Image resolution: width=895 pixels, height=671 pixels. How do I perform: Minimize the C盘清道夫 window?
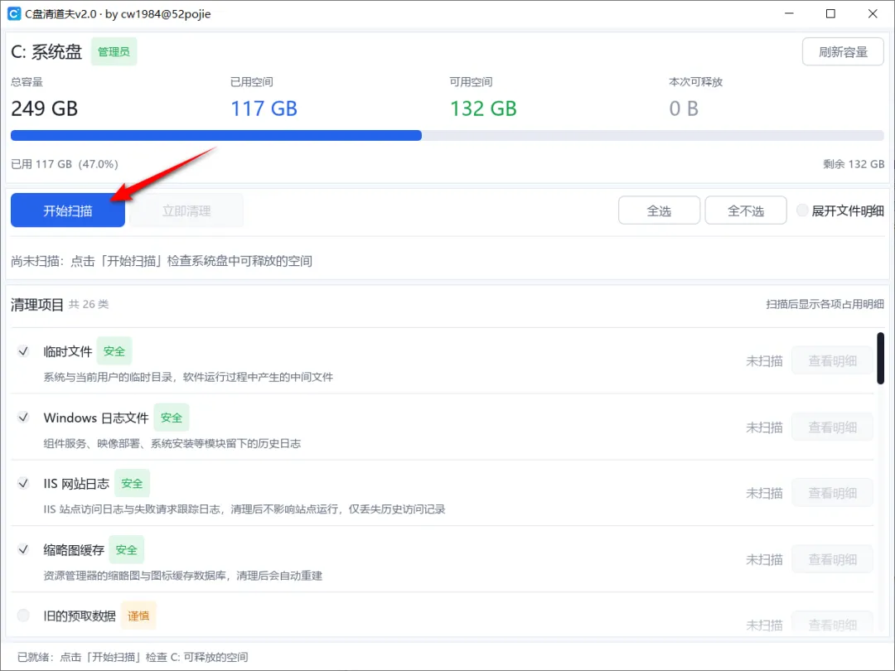coord(790,14)
